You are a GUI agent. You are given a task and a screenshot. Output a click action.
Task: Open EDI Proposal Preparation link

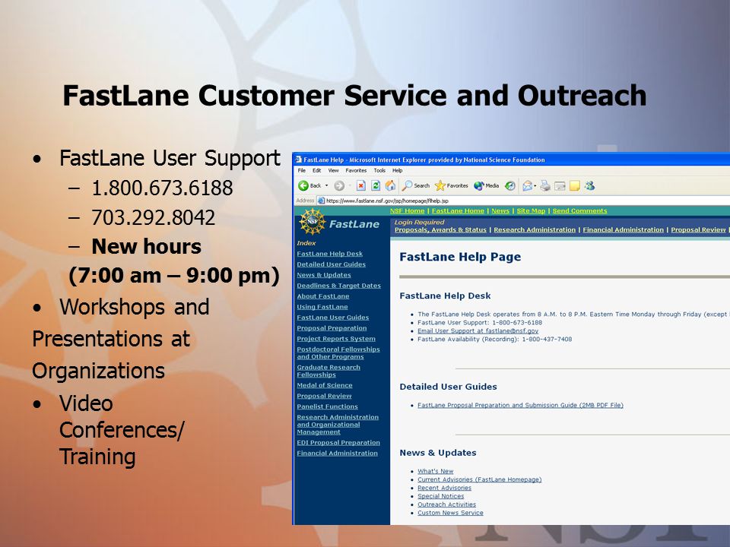tap(338, 443)
